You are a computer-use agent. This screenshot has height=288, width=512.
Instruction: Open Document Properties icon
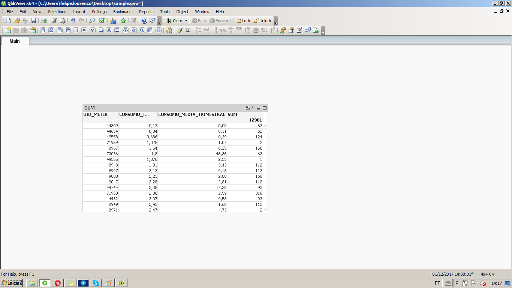click(291, 30)
